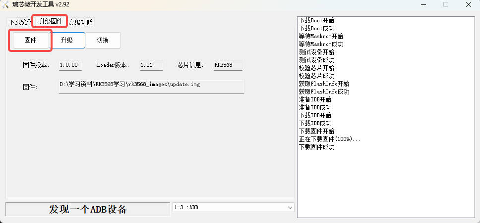
Task: Select log line 下载IDB开始
Action: pos(315,115)
